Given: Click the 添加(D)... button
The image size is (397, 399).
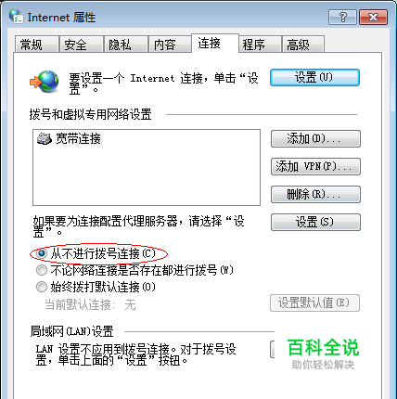Looking at the screenshot, I should pos(315,138).
